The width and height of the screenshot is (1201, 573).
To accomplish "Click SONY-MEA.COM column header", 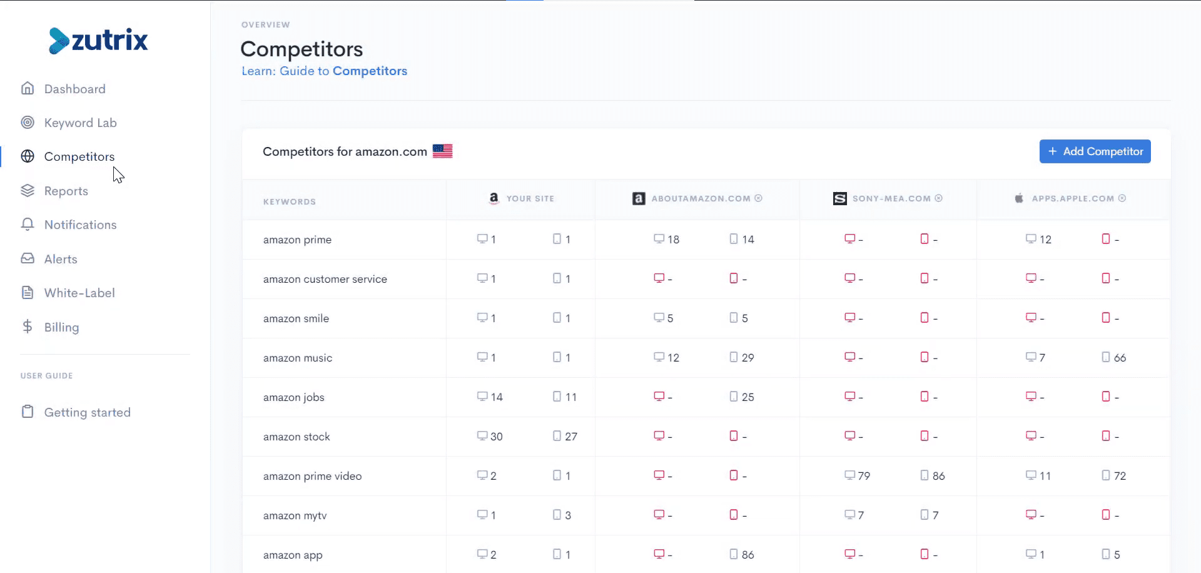I will [x=891, y=198].
